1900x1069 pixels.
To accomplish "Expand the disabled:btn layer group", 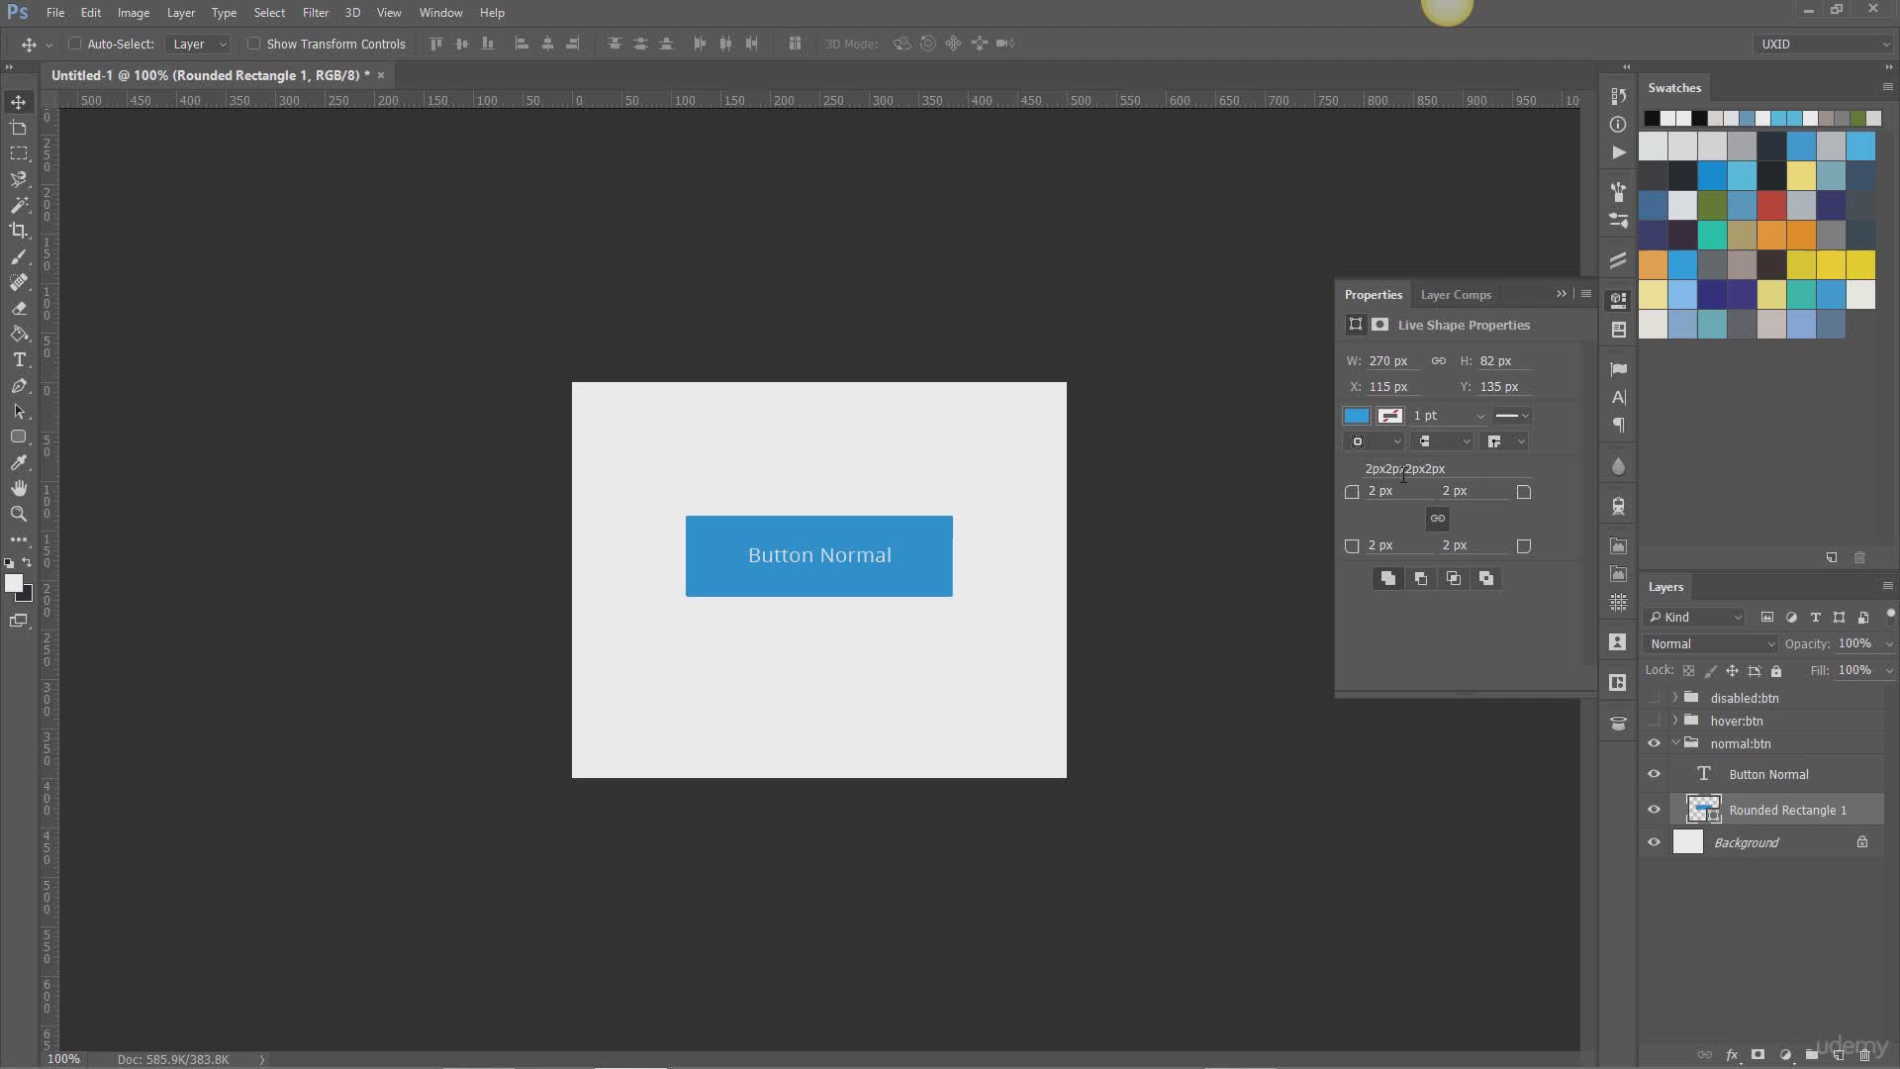I will [1675, 698].
